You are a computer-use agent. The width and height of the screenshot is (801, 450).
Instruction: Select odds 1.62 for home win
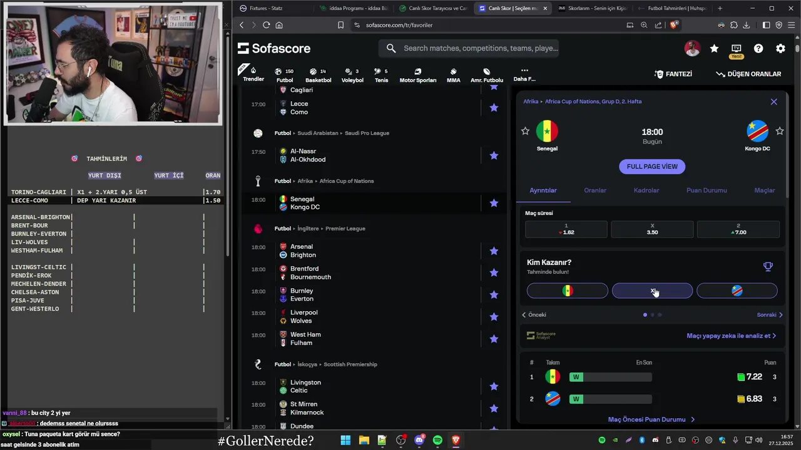coord(566,229)
